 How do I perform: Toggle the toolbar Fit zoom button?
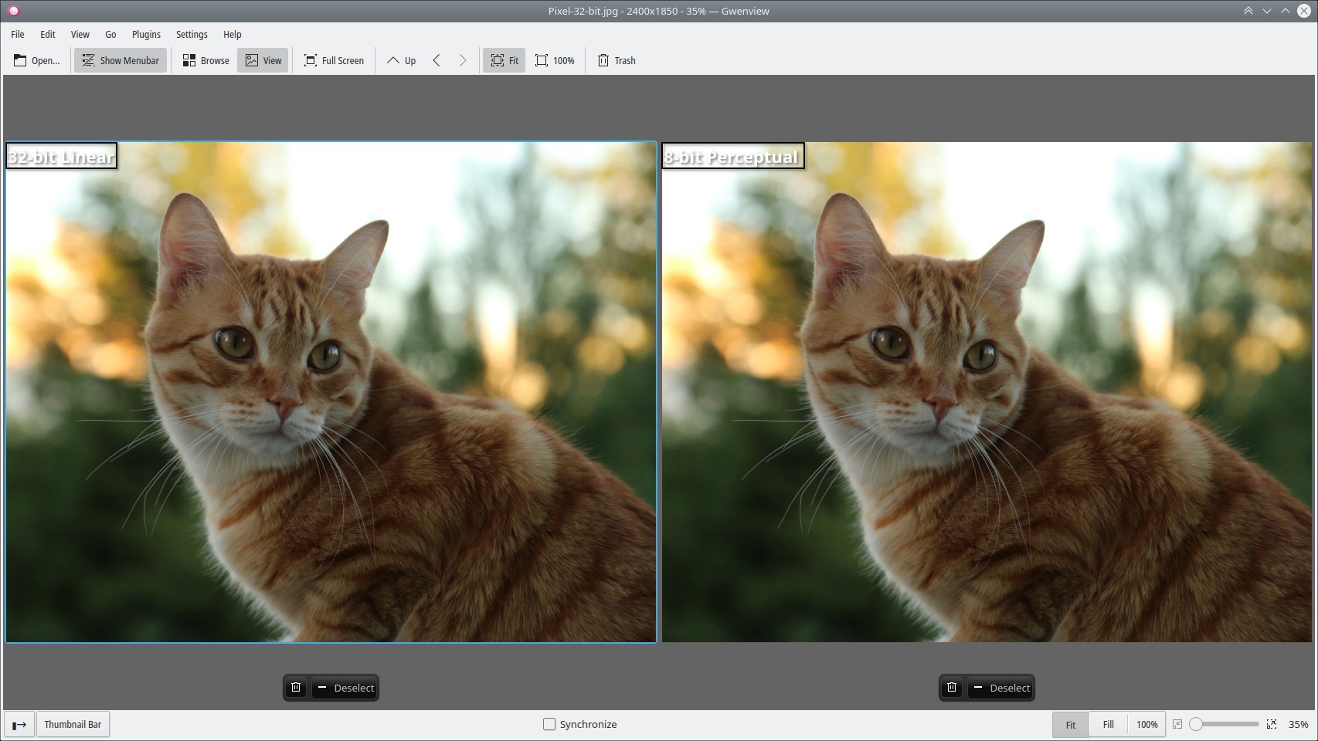[x=504, y=60]
